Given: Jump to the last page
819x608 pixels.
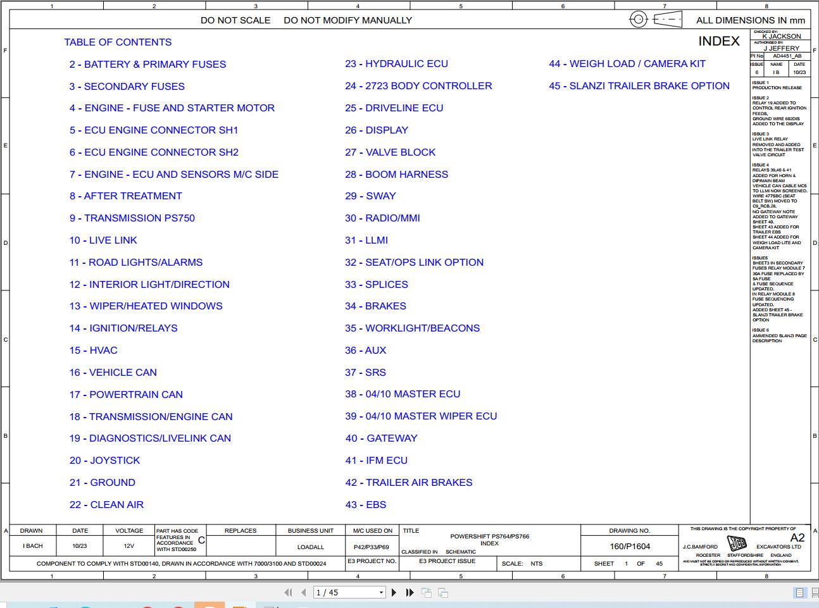Looking at the screenshot, I should click(409, 592).
